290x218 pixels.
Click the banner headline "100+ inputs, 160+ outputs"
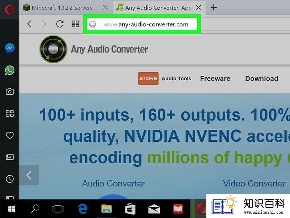[x=142, y=115]
